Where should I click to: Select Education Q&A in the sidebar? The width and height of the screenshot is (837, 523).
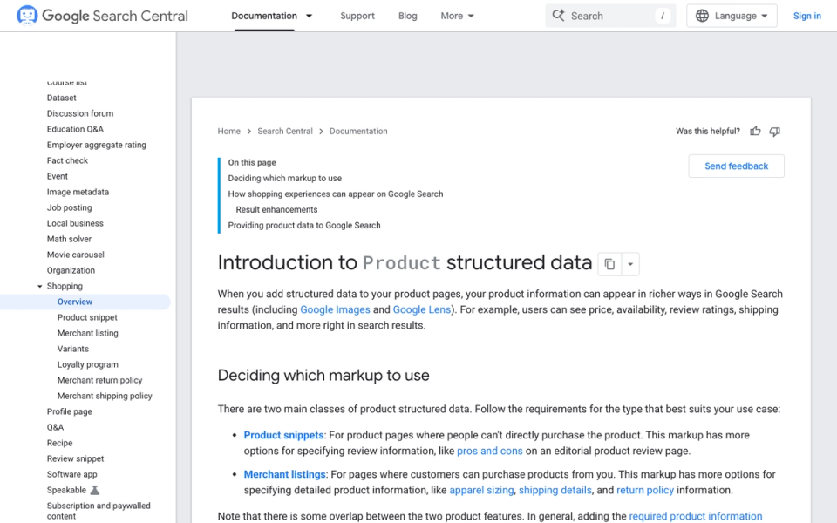coord(75,129)
